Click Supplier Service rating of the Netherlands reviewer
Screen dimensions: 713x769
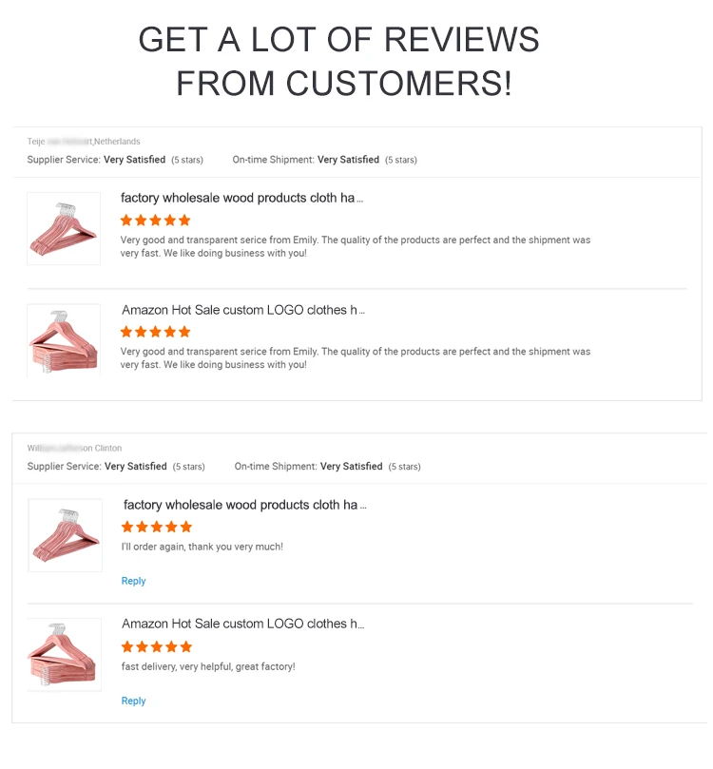tap(134, 160)
